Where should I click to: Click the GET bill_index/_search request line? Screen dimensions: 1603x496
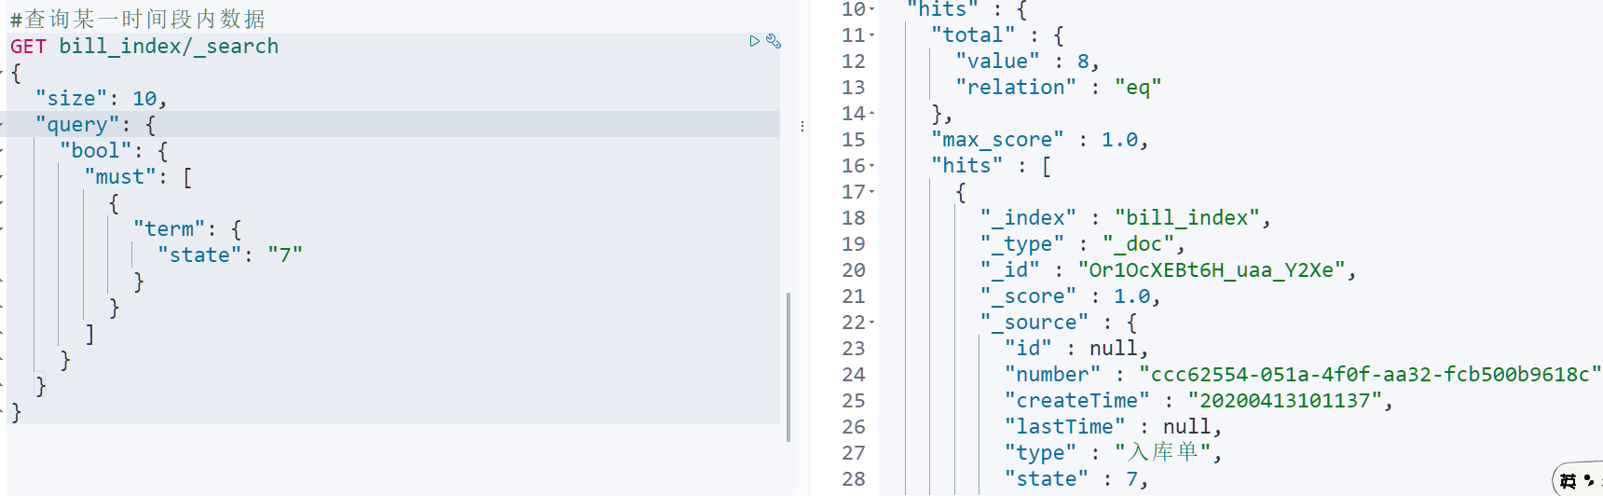coord(144,47)
